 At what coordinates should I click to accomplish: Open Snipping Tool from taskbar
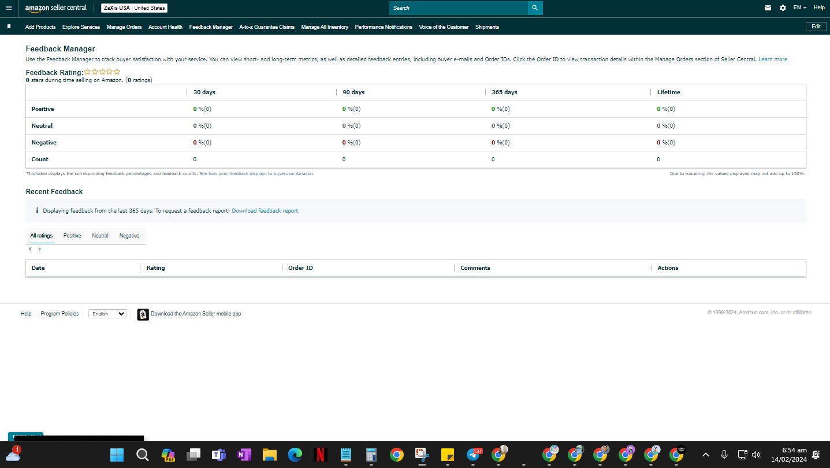422,455
